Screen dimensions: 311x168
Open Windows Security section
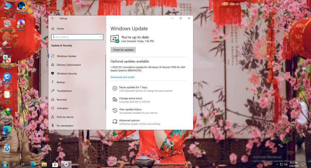pyautogui.click(x=67, y=73)
